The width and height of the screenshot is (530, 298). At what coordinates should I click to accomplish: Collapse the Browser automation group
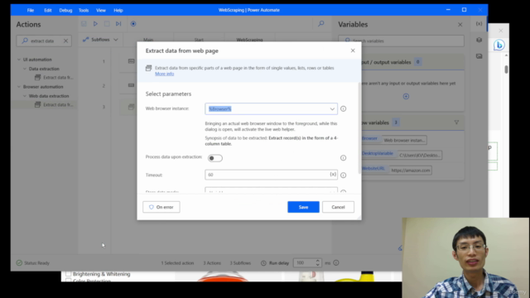(x=19, y=86)
